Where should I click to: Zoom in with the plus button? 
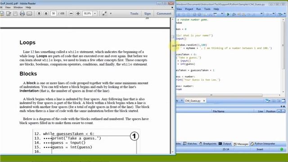(x=78, y=13)
